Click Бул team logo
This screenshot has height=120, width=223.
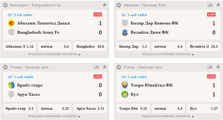[x=125, y=94]
